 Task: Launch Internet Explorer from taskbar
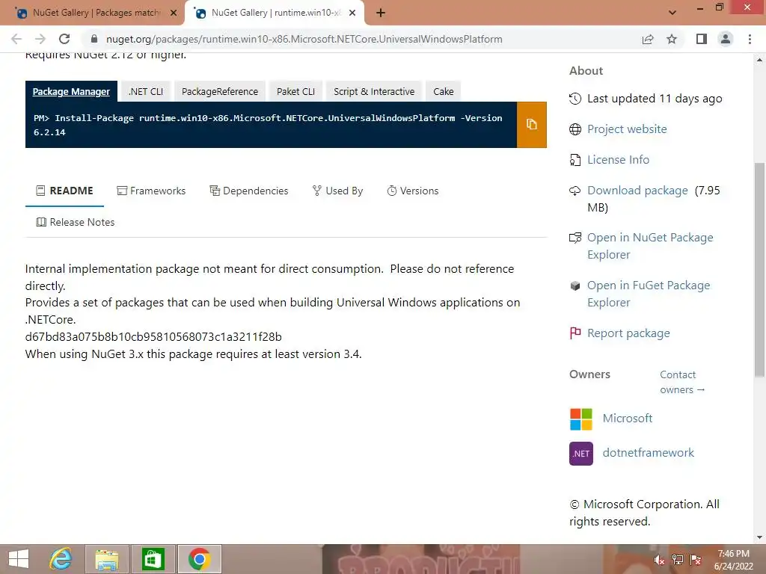pos(61,559)
